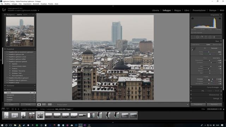Enable the Foto originale checkbox under the histogram
226x127 pixels.
tap(192, 33)
